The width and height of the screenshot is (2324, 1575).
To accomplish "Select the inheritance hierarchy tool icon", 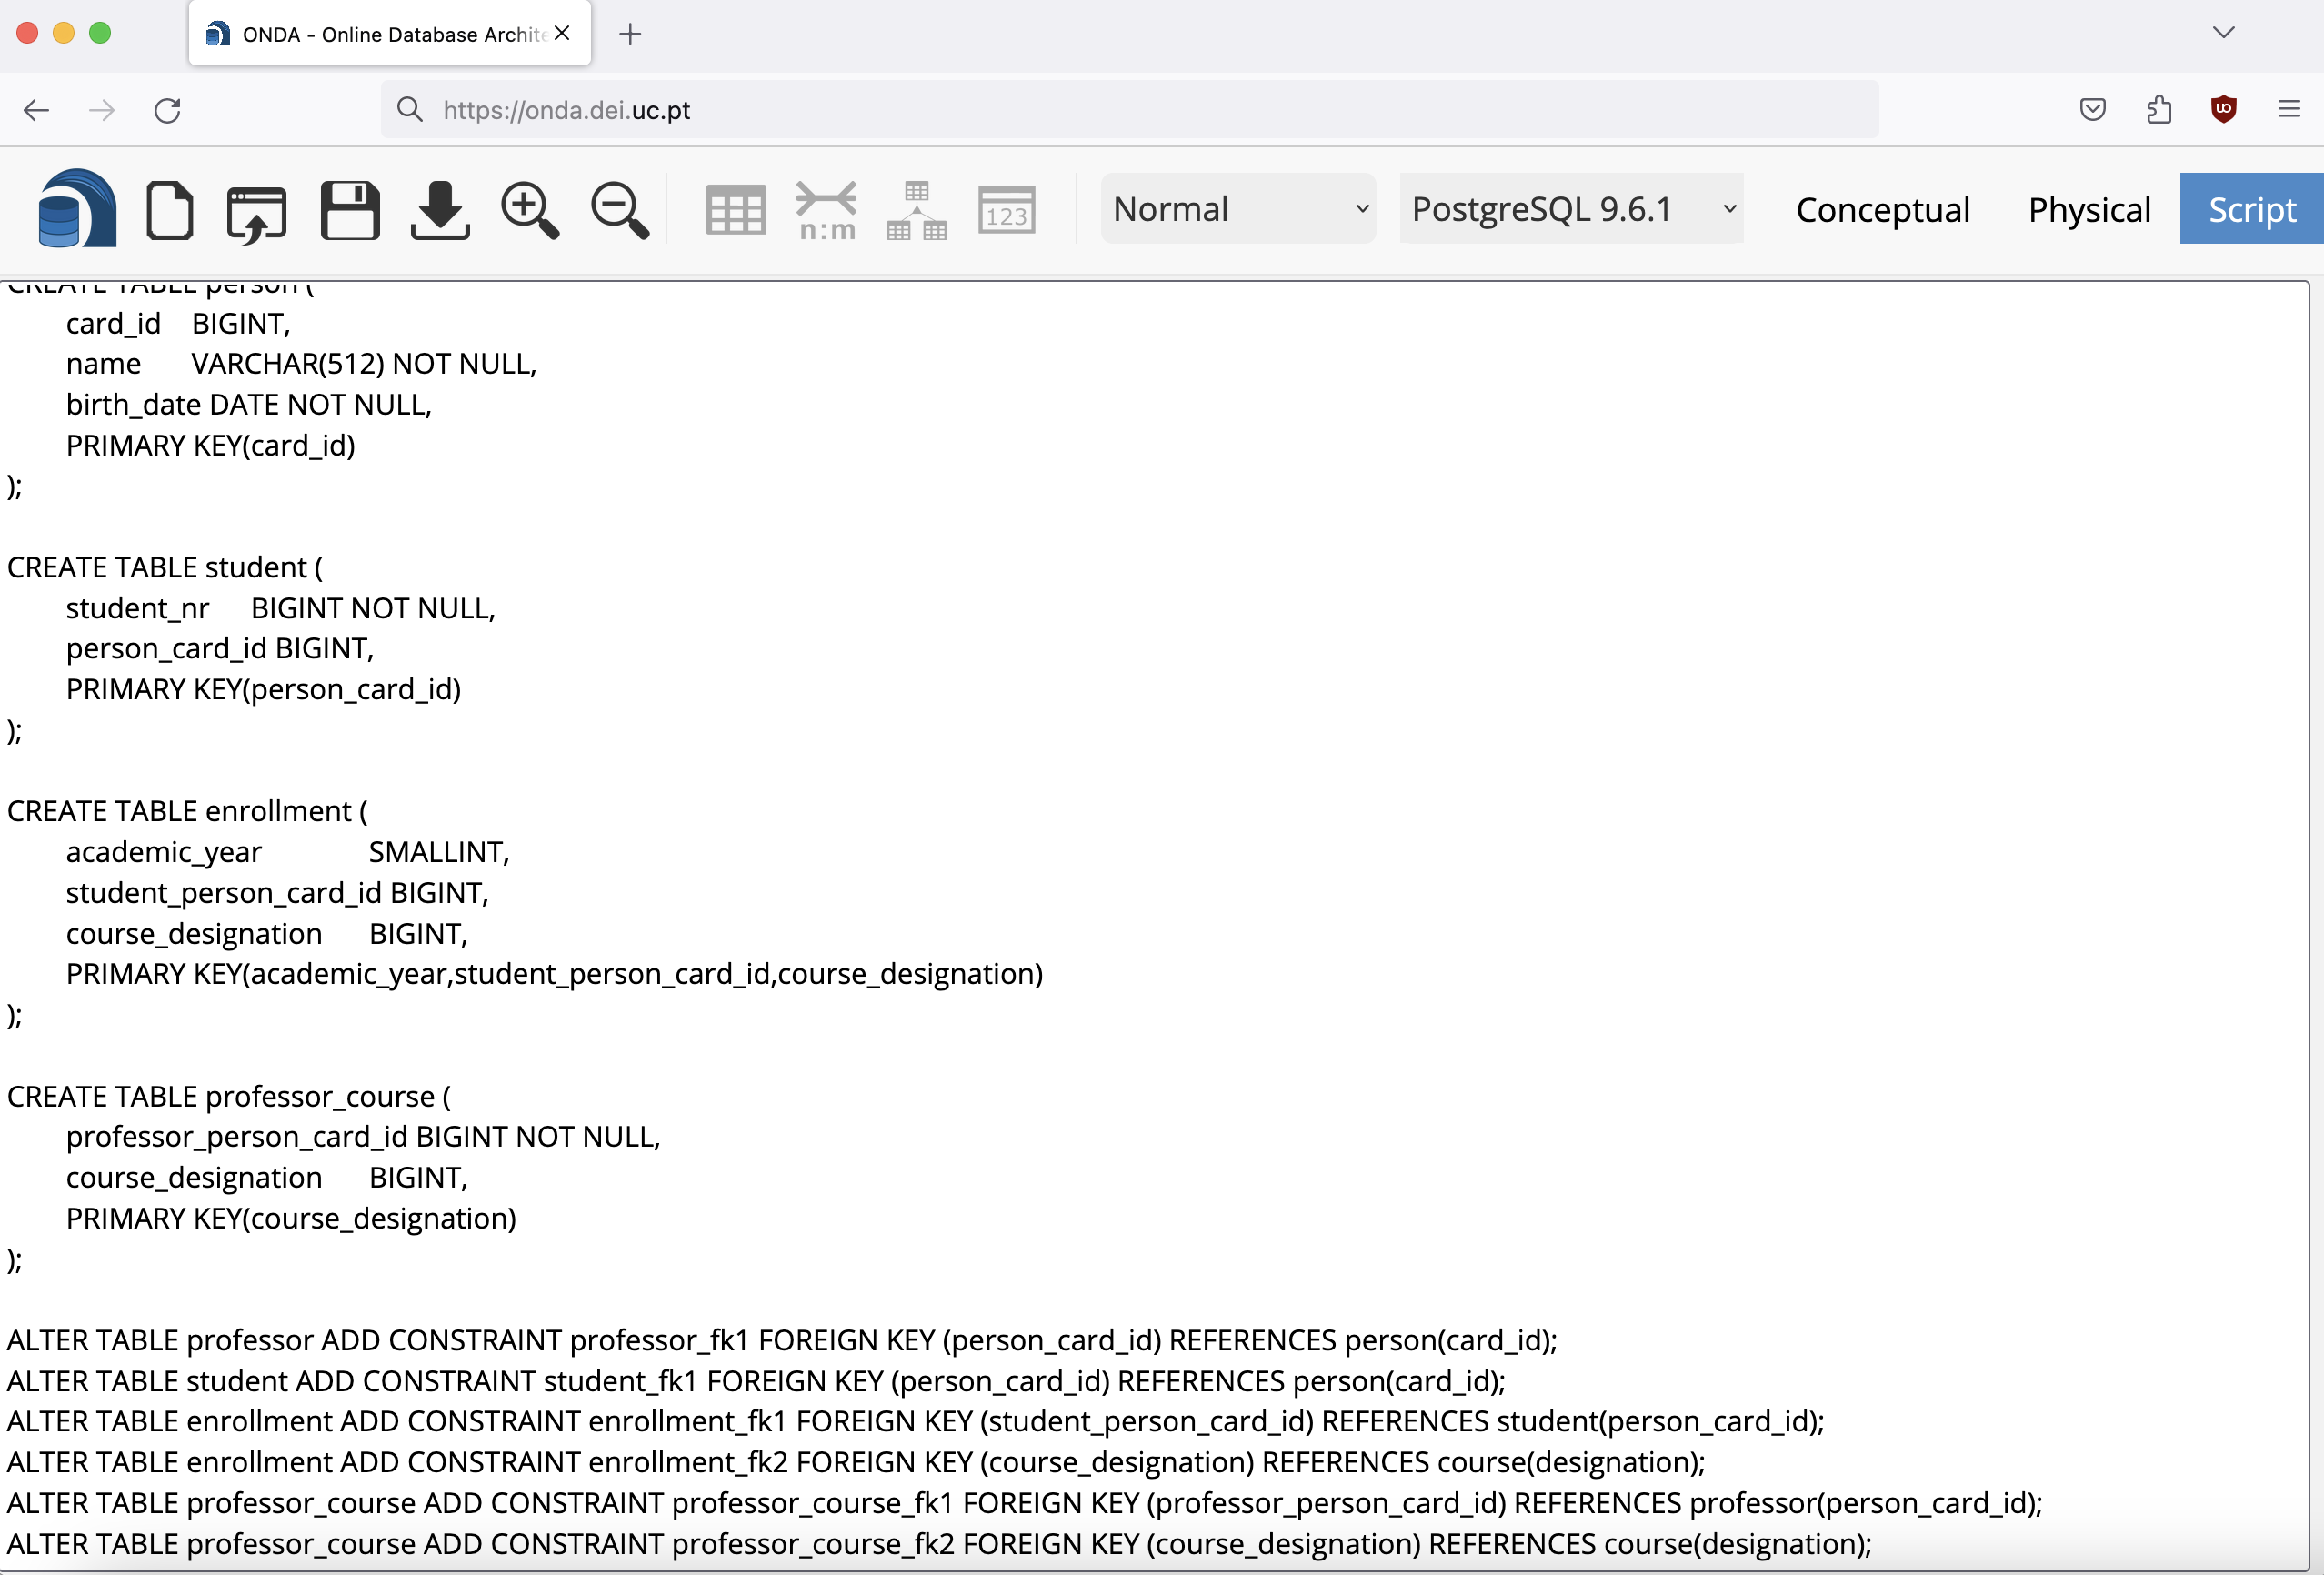I will [916, 210].
